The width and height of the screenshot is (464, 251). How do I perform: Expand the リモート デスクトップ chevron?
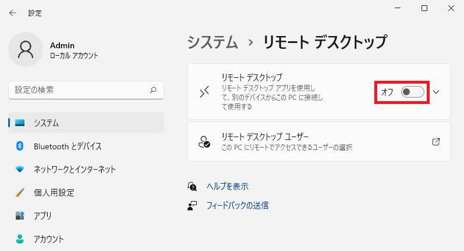436,92
